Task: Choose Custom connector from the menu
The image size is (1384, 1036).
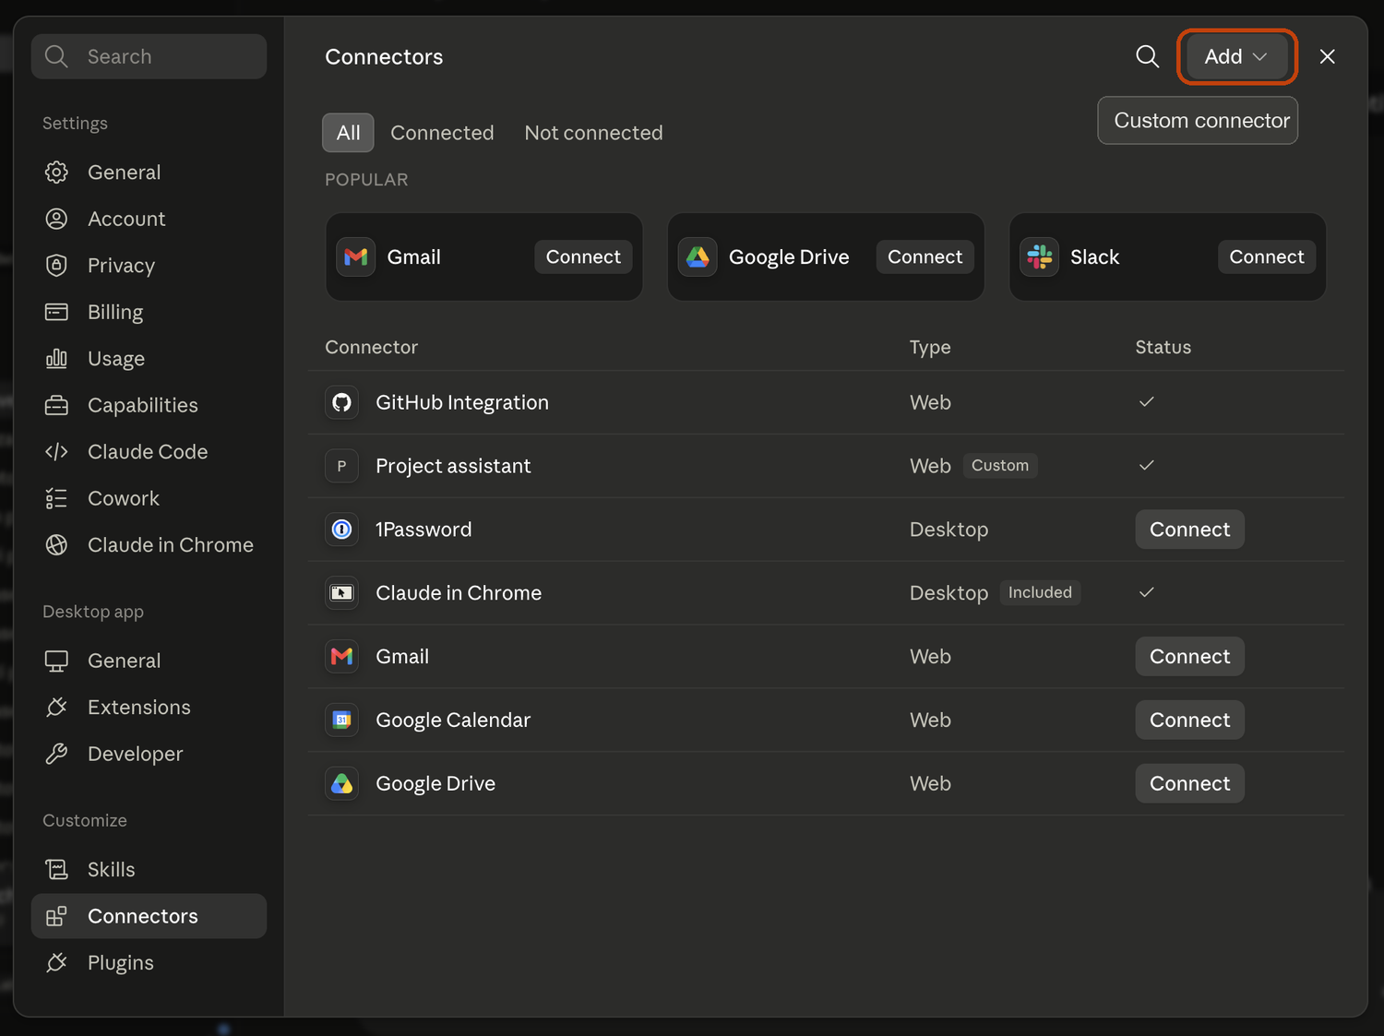Action: (1198, 121)
